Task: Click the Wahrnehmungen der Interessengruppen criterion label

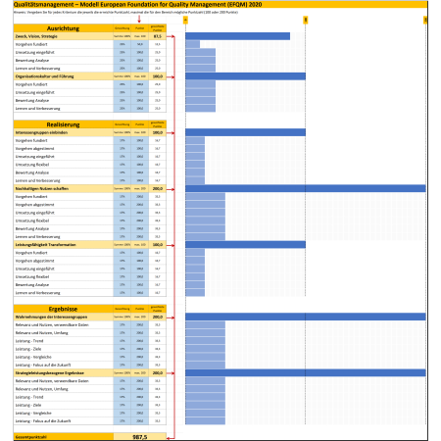Action: click(51, 317)
